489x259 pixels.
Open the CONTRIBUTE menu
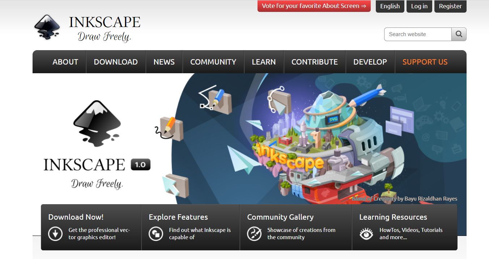[x=315, y=62]
